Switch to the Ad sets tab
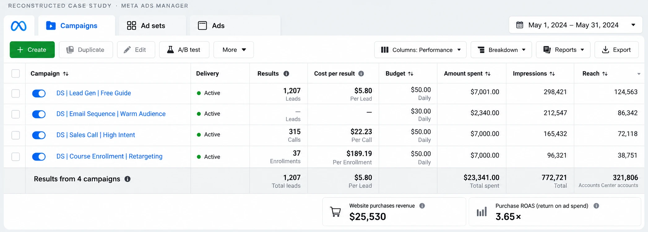648x232 pixels. [153, 26]
